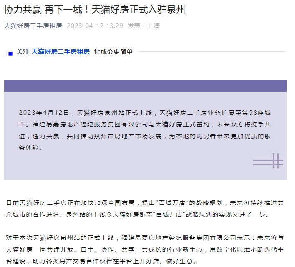The width and height of the screenshot is (295, 267).
Task: Click the line starting "对于本次天猫好房泉州站的正式上线"
Action: point(145,238)
